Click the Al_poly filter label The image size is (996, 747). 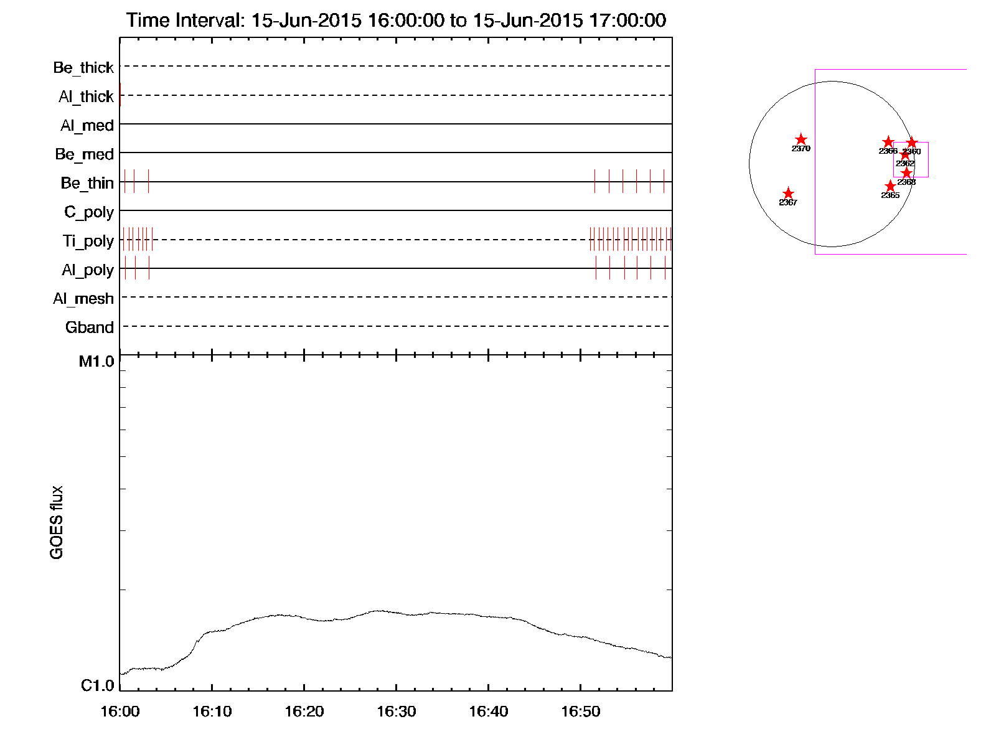point(88,270)
